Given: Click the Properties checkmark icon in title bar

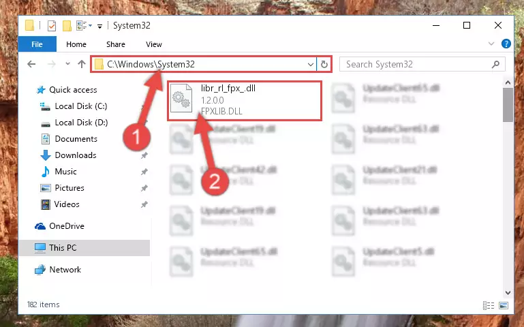Looking at the screenshot, I should (x=52, y=26).
